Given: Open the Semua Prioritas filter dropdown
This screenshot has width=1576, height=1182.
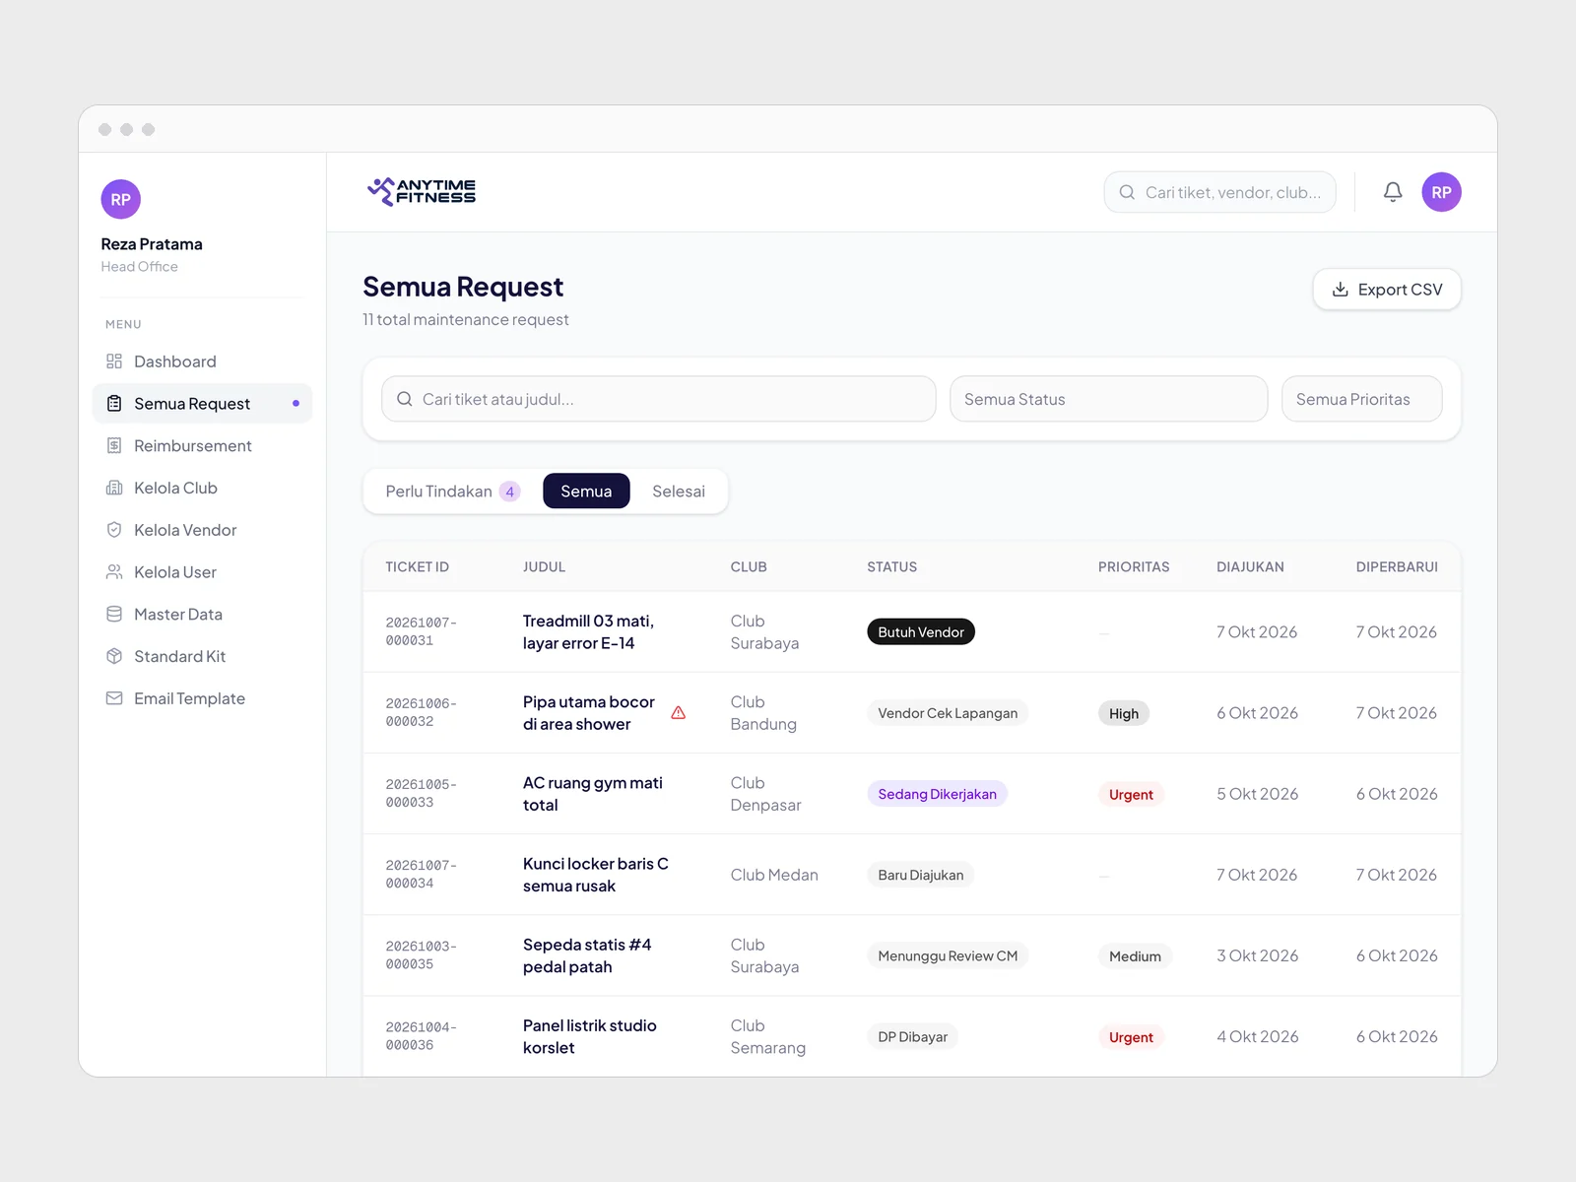Looking at the screenshot, I should pos(1361,399).
